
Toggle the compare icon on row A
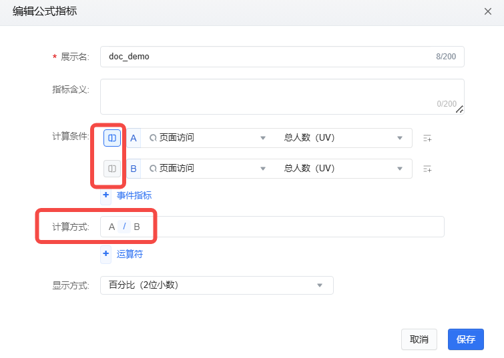pos(112,138)
